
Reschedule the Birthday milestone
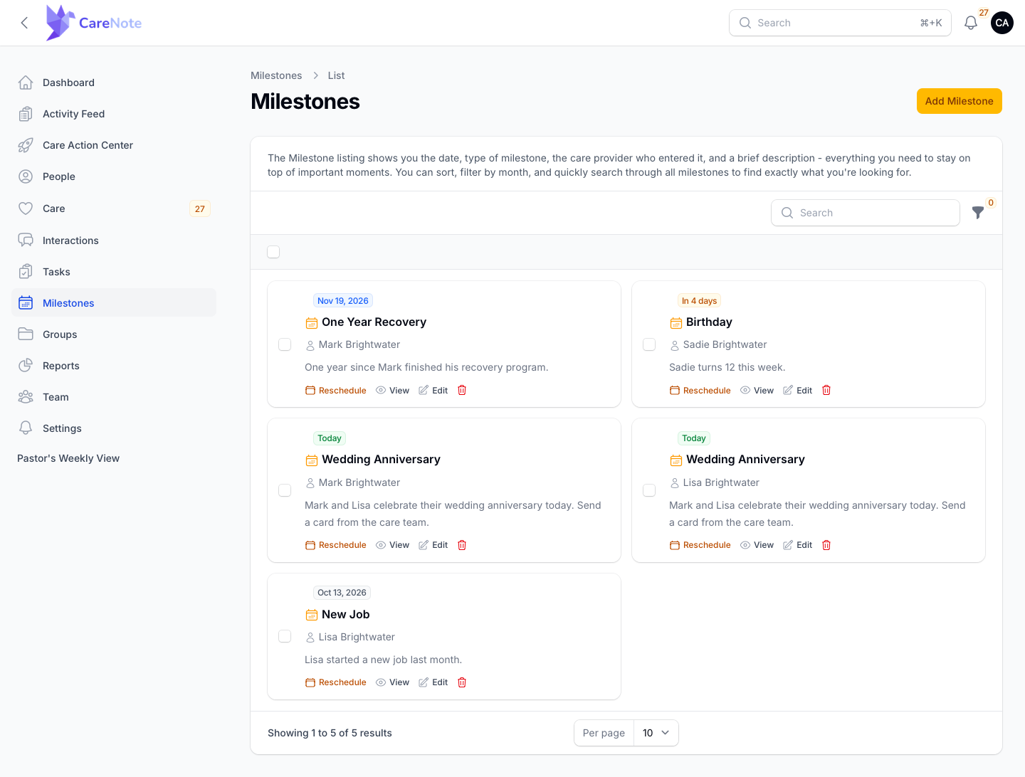click(x=700, y=391)
